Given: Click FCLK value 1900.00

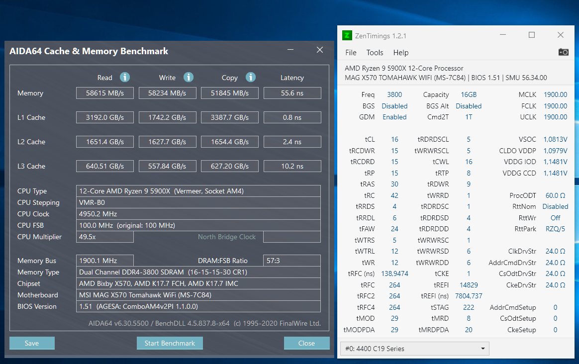Looking at the screenshot, I should [555, 106].
